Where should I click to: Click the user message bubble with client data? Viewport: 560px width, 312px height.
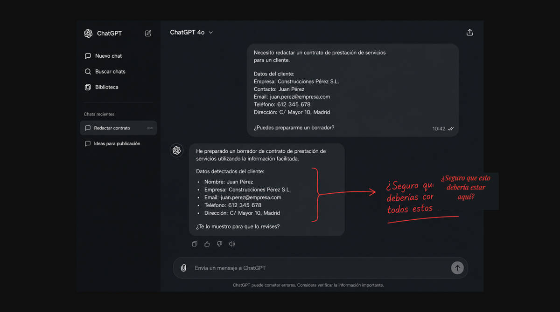click(x=353, y=90)
